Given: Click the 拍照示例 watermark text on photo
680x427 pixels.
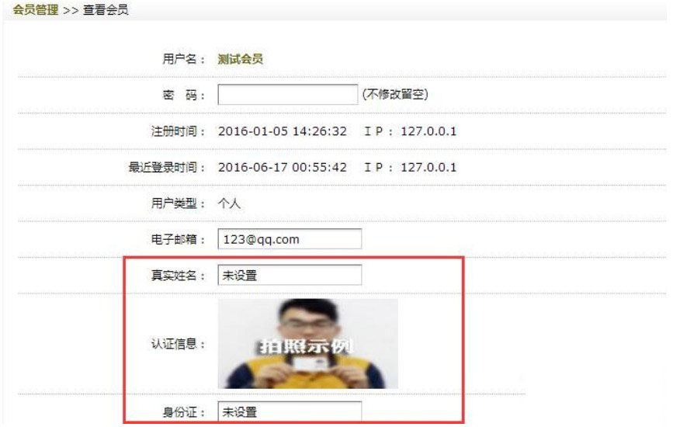Looking at the screenshot, I should click(306, 346).
